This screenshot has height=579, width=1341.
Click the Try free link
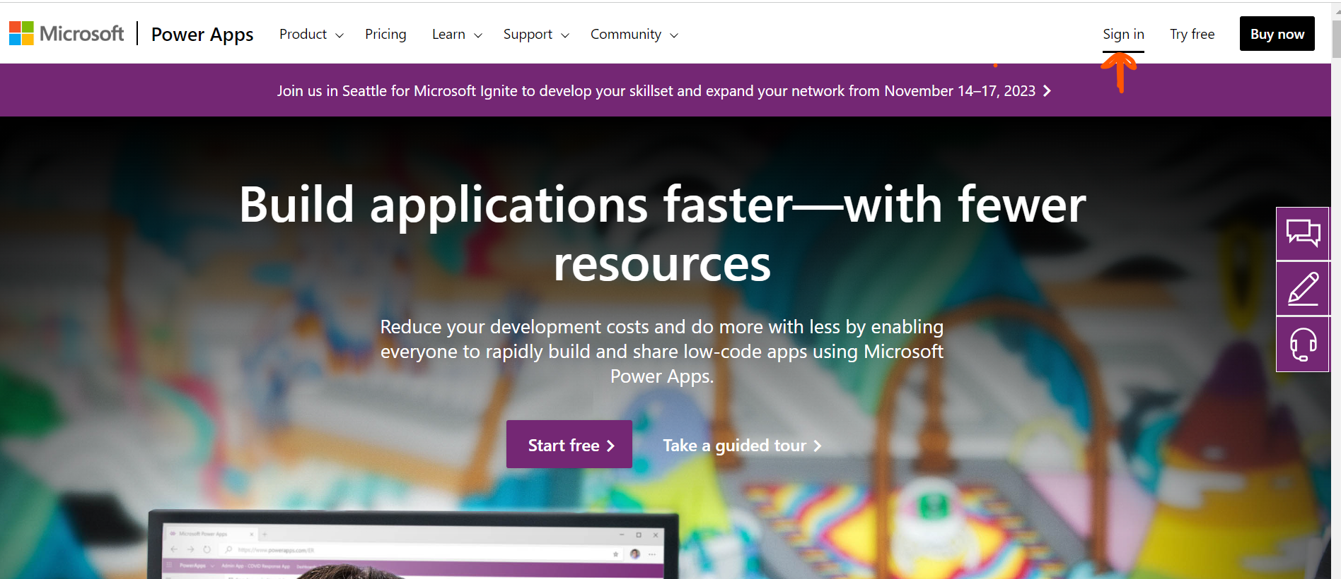[x=1192, y=34]
